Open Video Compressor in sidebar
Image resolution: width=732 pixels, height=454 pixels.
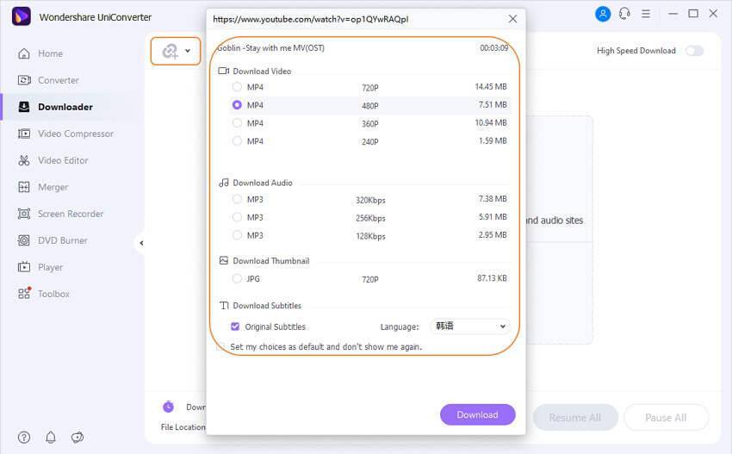tap(75, 134)
